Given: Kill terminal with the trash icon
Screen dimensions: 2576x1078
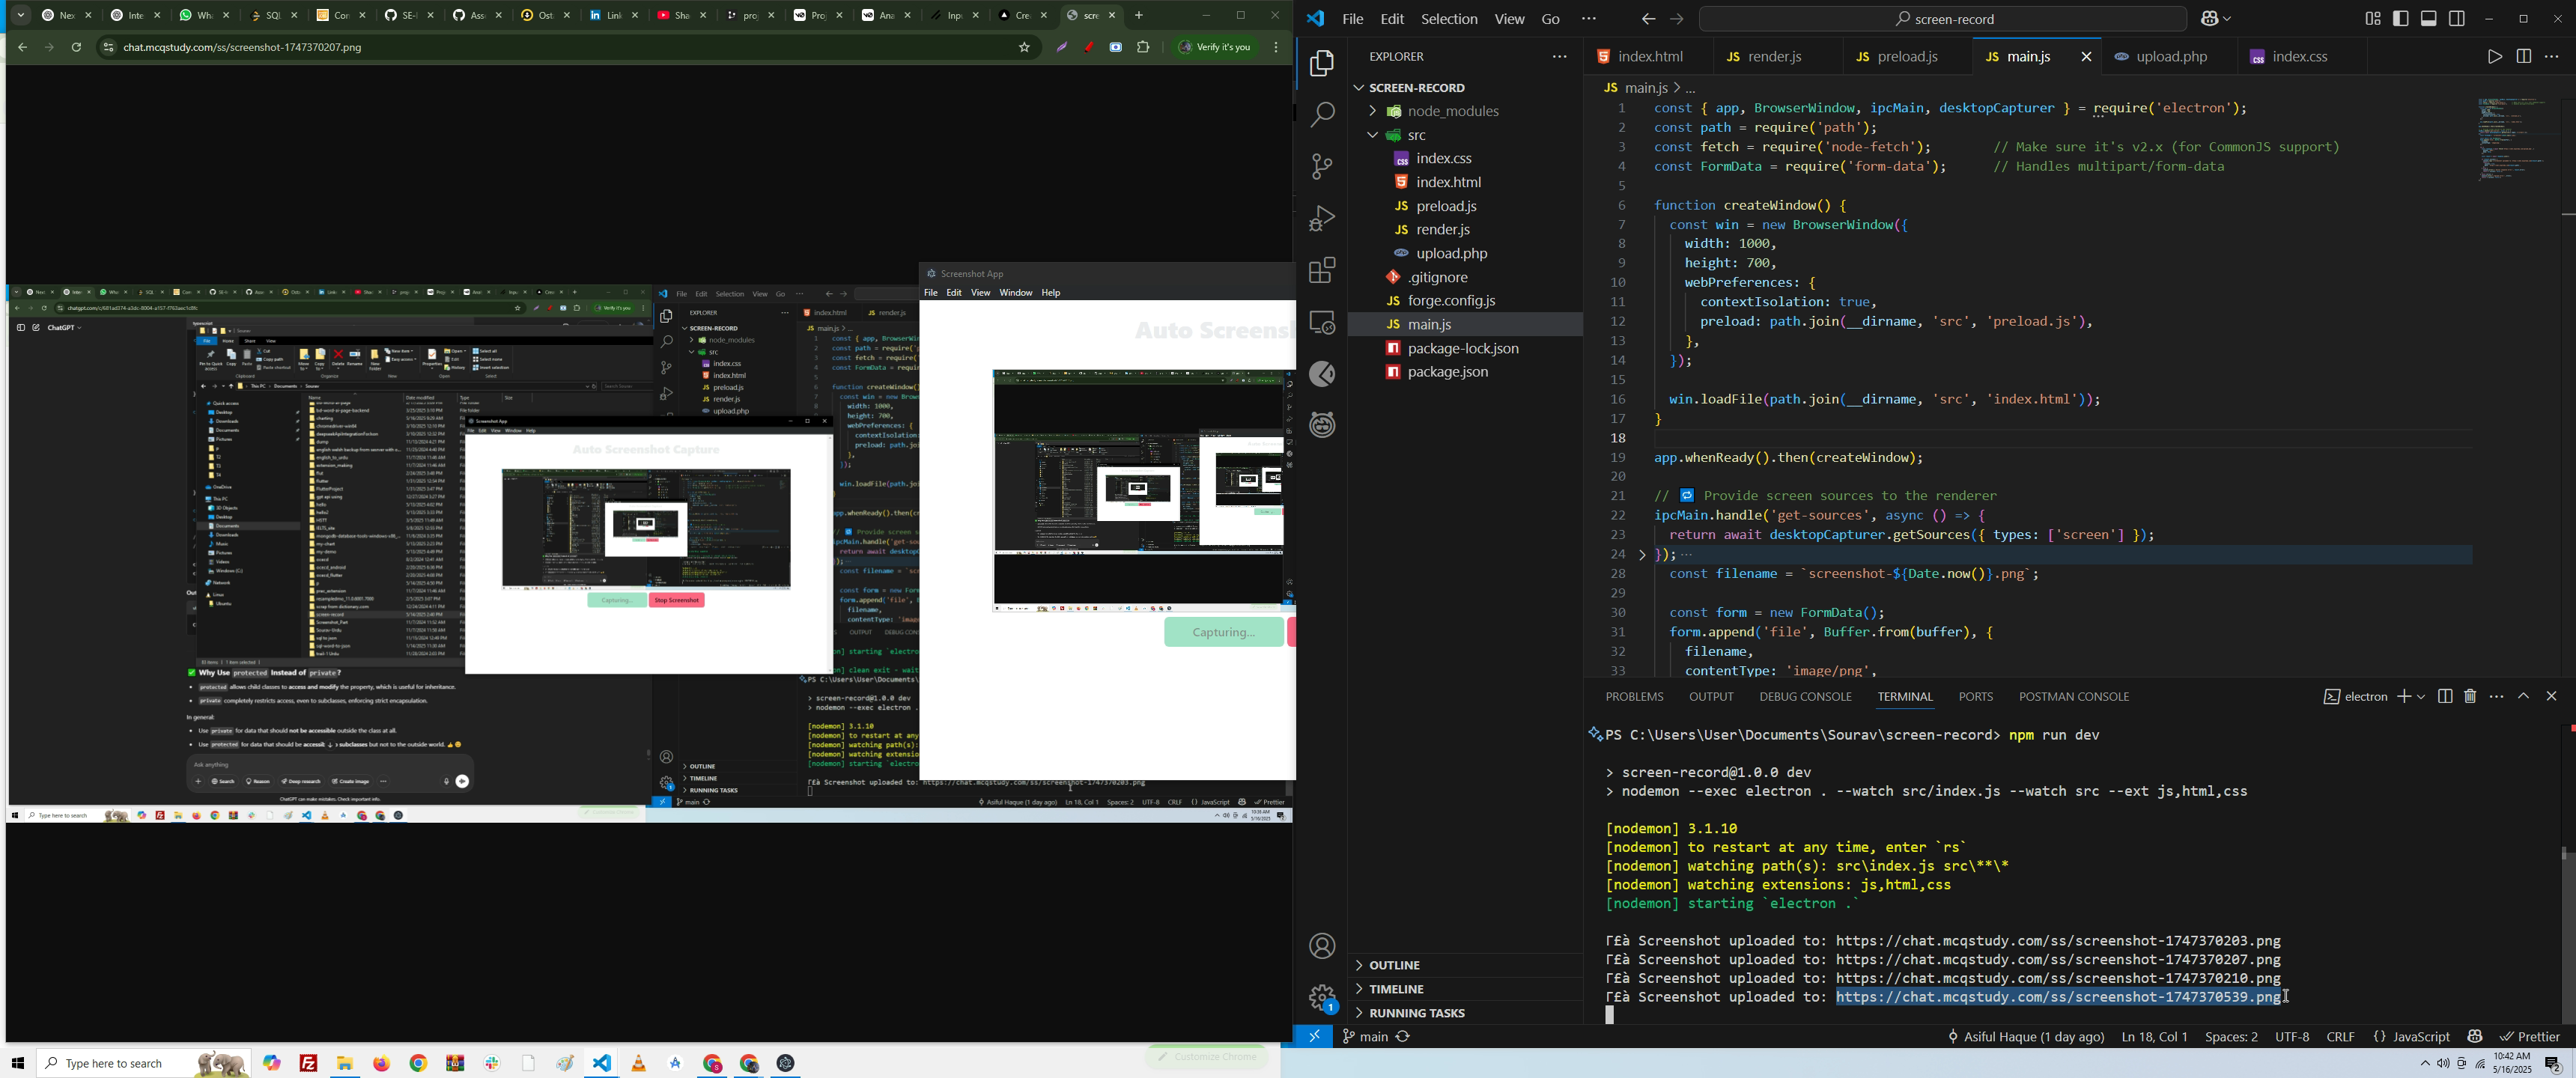Looking at the screenshot, I should [x=2470, y=697].
